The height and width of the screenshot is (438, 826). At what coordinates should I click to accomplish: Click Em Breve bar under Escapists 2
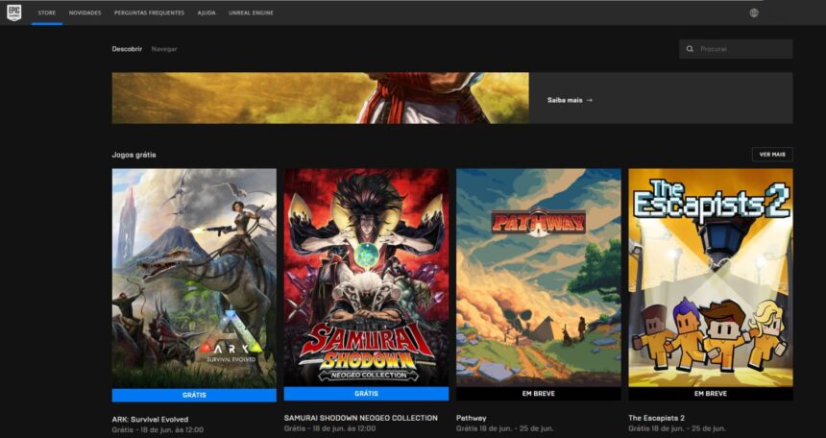tap(711, 394)
